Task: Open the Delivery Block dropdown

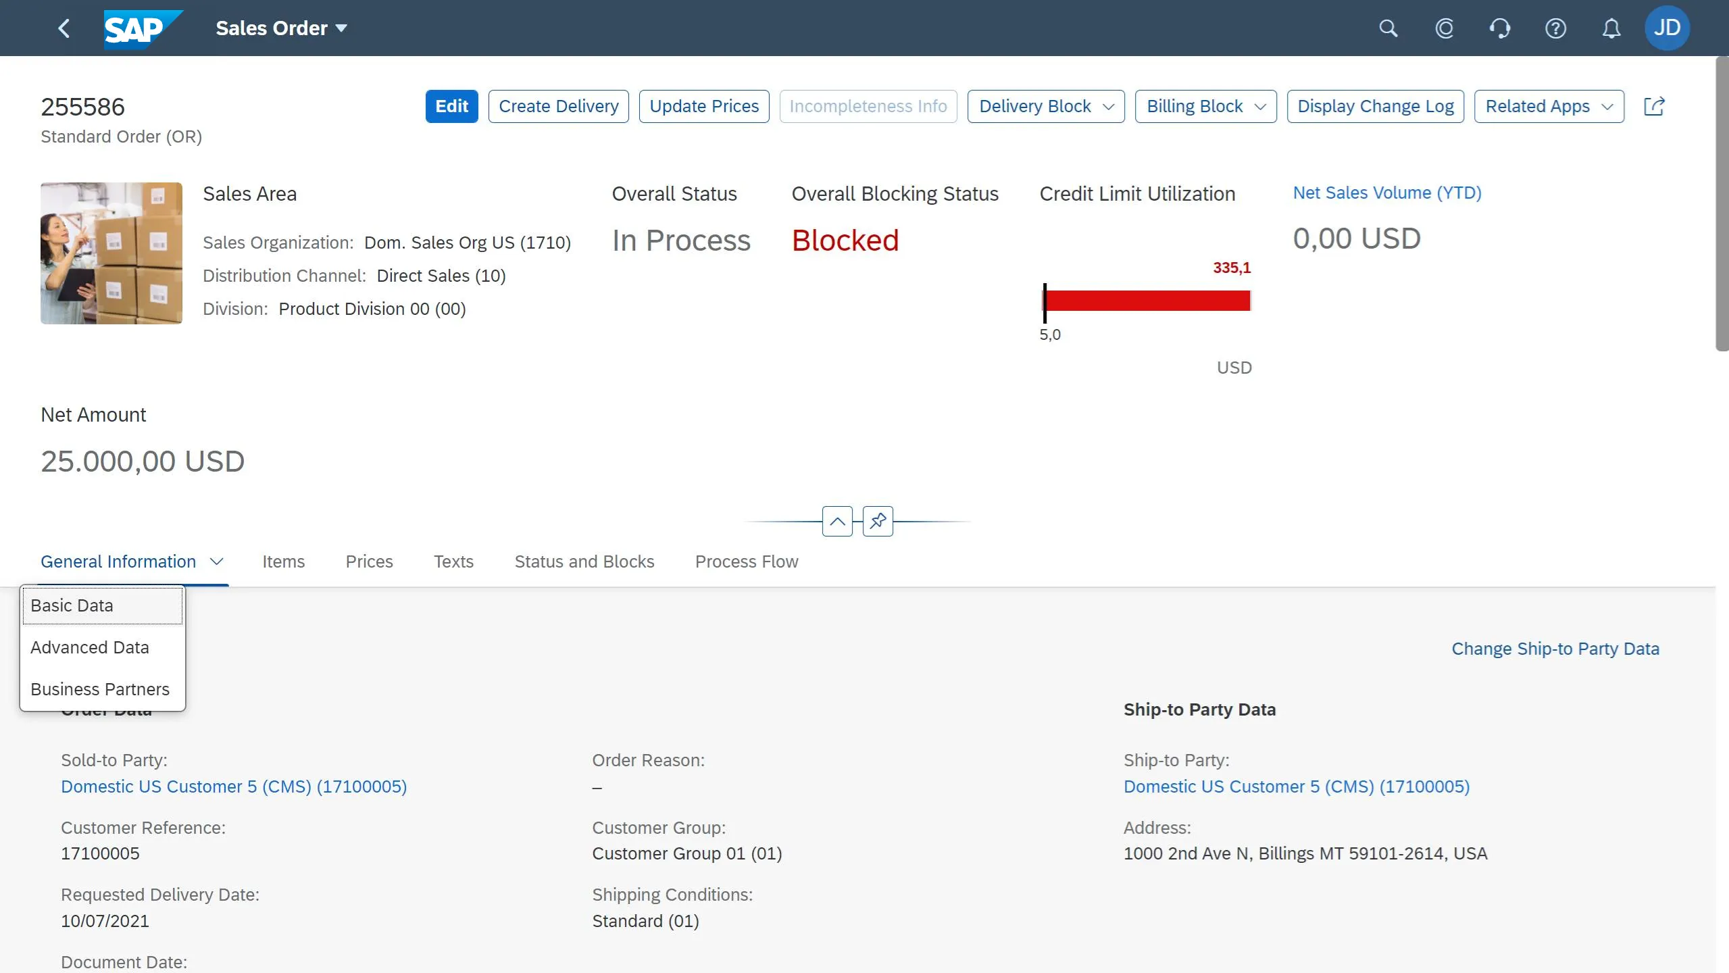Action: click(x=1045, y=106)
